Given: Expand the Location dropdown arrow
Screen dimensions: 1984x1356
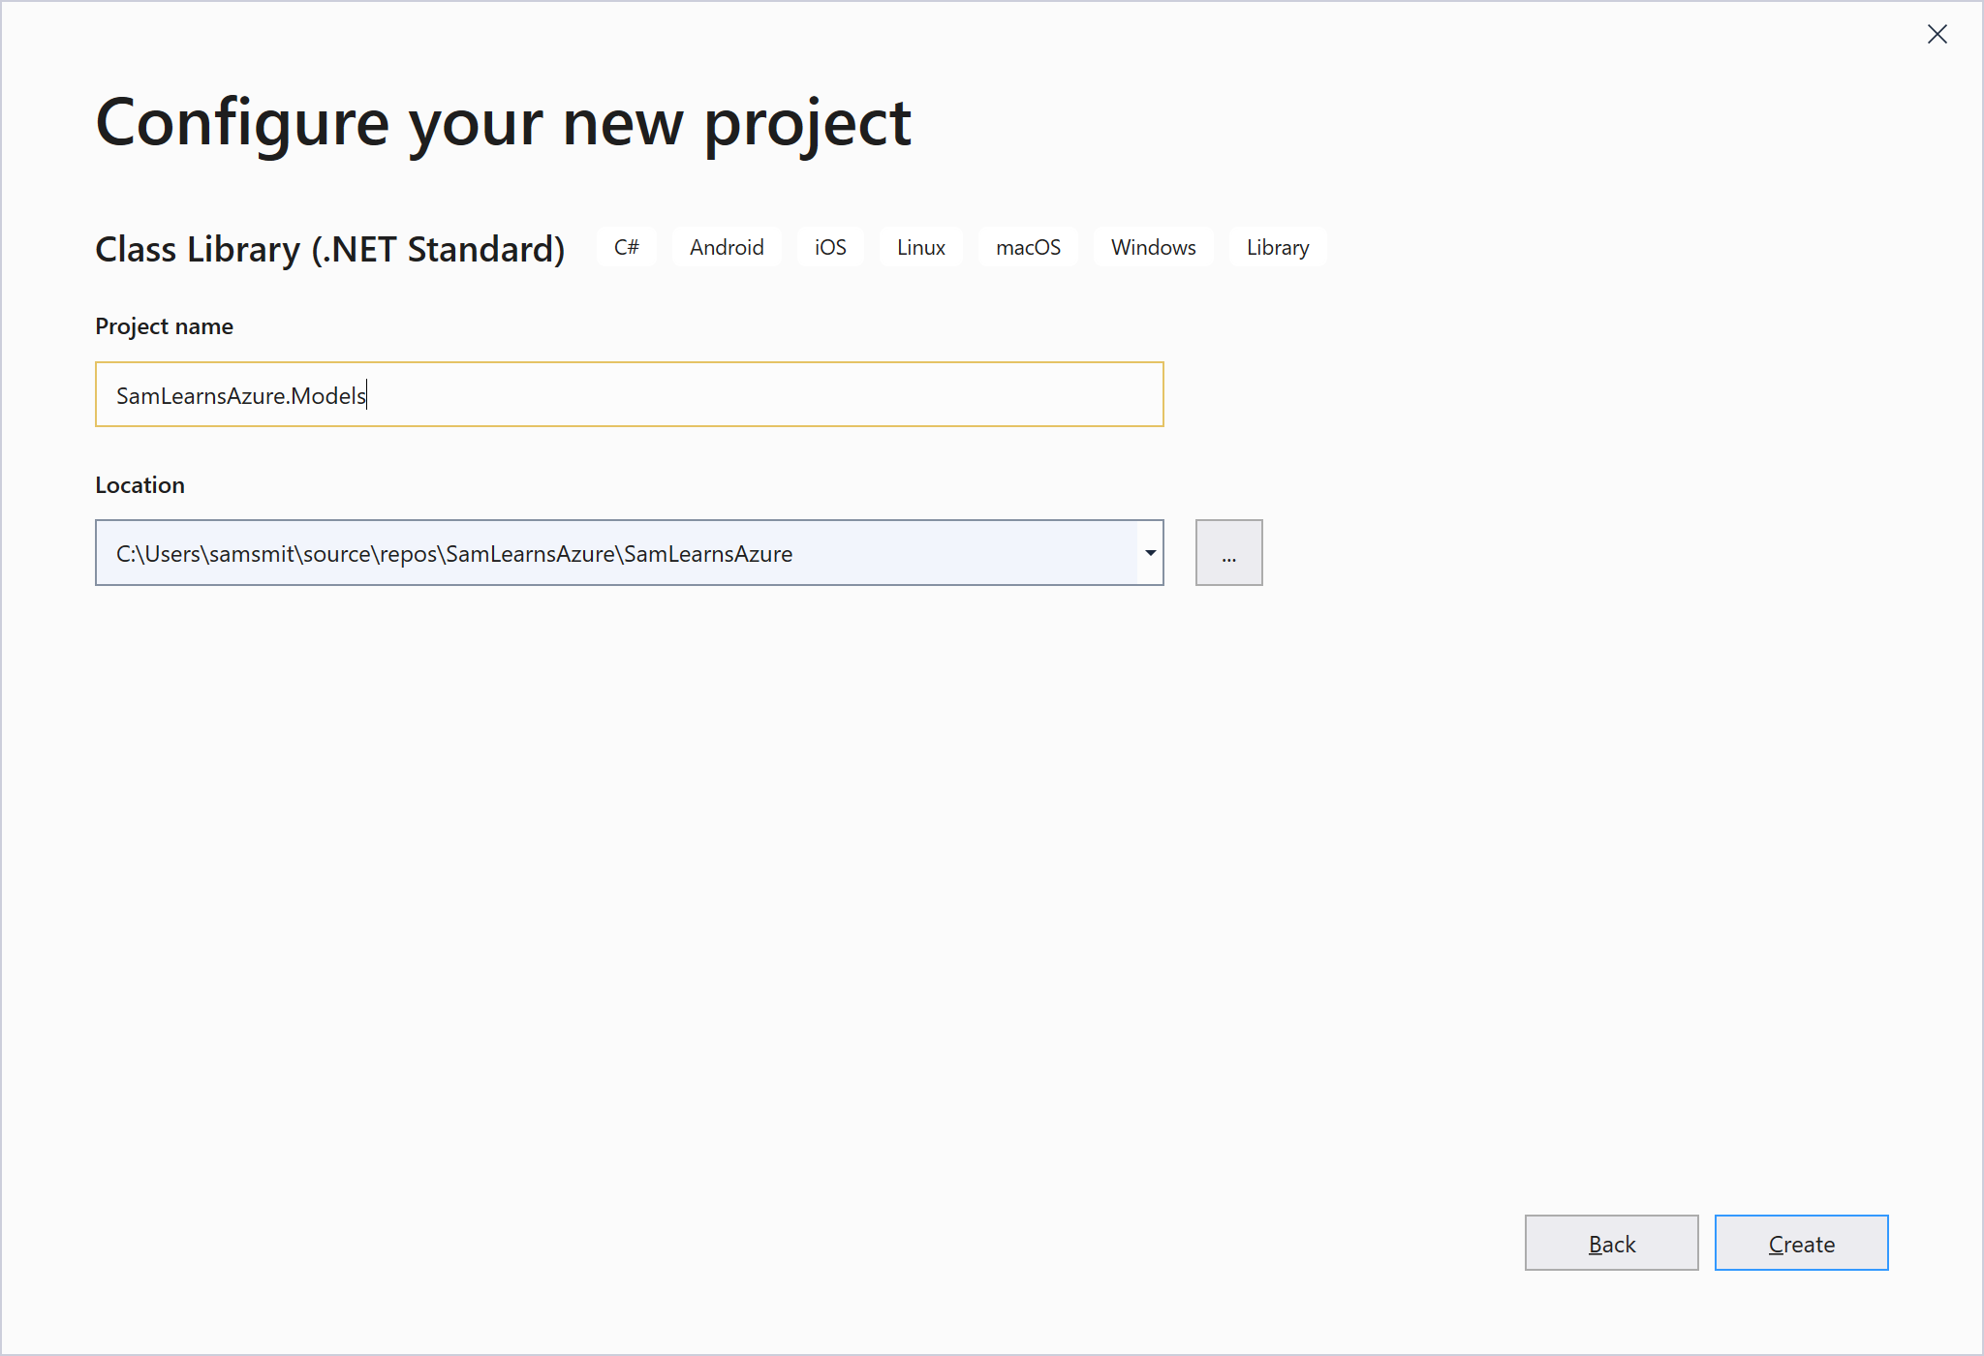Looking at the screenshot, I should [1150, 553].
